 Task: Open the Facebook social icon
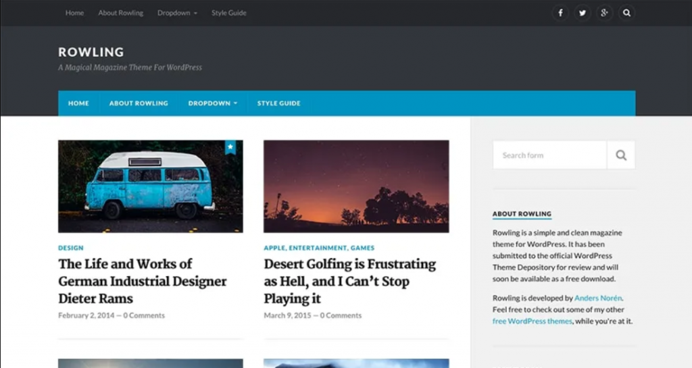click(560, 13)
